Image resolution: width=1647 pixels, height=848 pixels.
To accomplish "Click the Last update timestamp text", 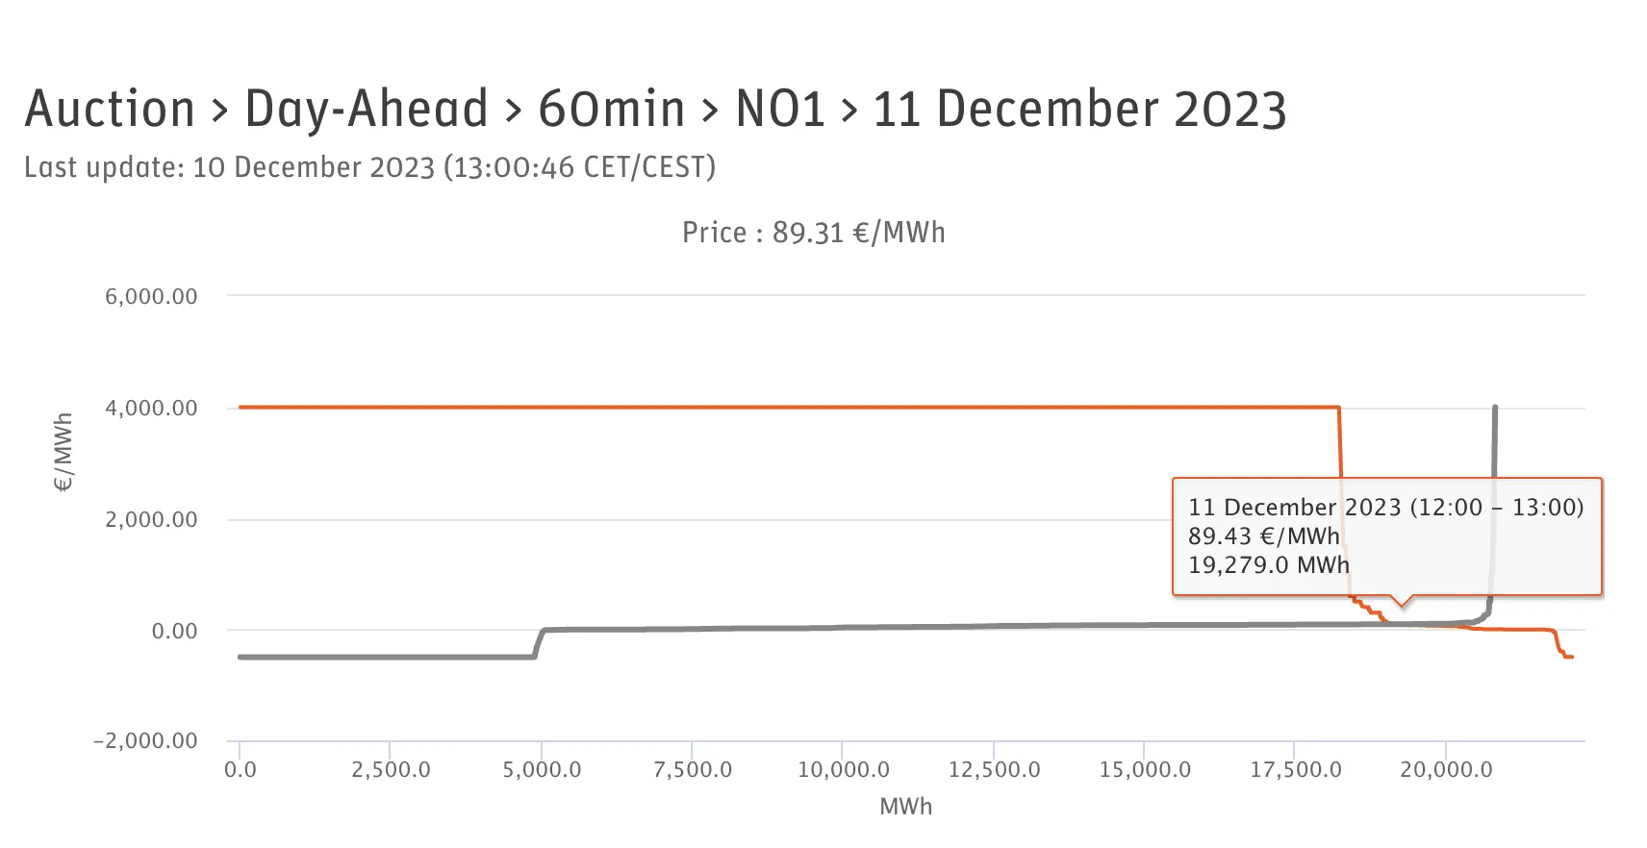I will [x=369, y=167].
